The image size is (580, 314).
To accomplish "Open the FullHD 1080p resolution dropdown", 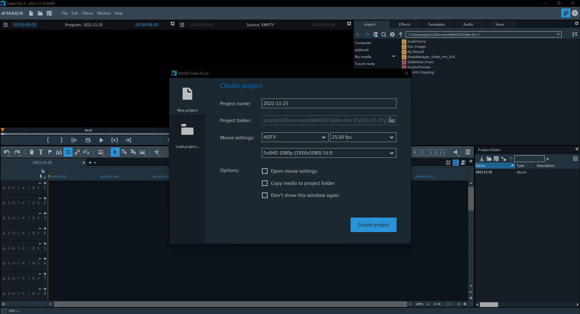I will [329, 153].
